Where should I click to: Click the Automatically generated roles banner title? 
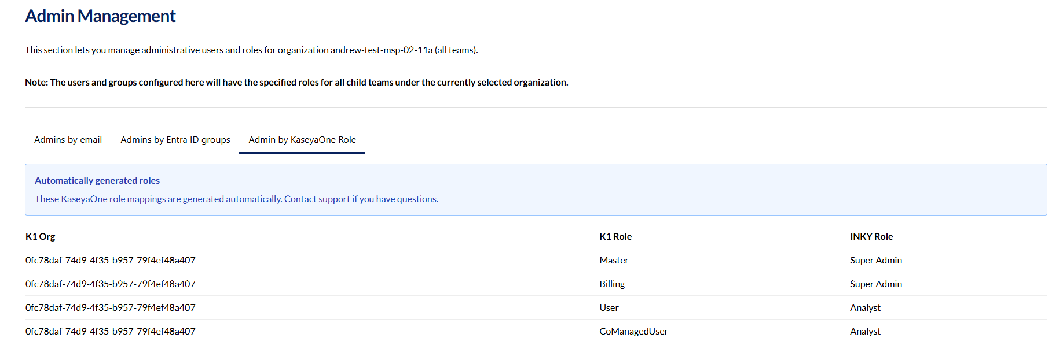(x=97, y=181)
